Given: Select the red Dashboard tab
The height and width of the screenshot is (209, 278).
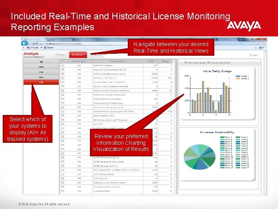Looking at the screenshot, I should tap(78, 55).
